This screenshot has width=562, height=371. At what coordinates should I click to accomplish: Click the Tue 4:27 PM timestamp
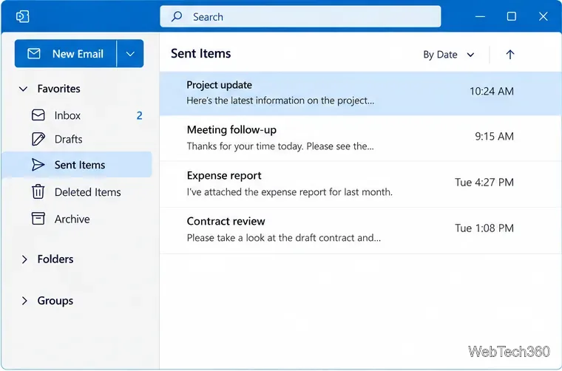click(x=484, y=183)
